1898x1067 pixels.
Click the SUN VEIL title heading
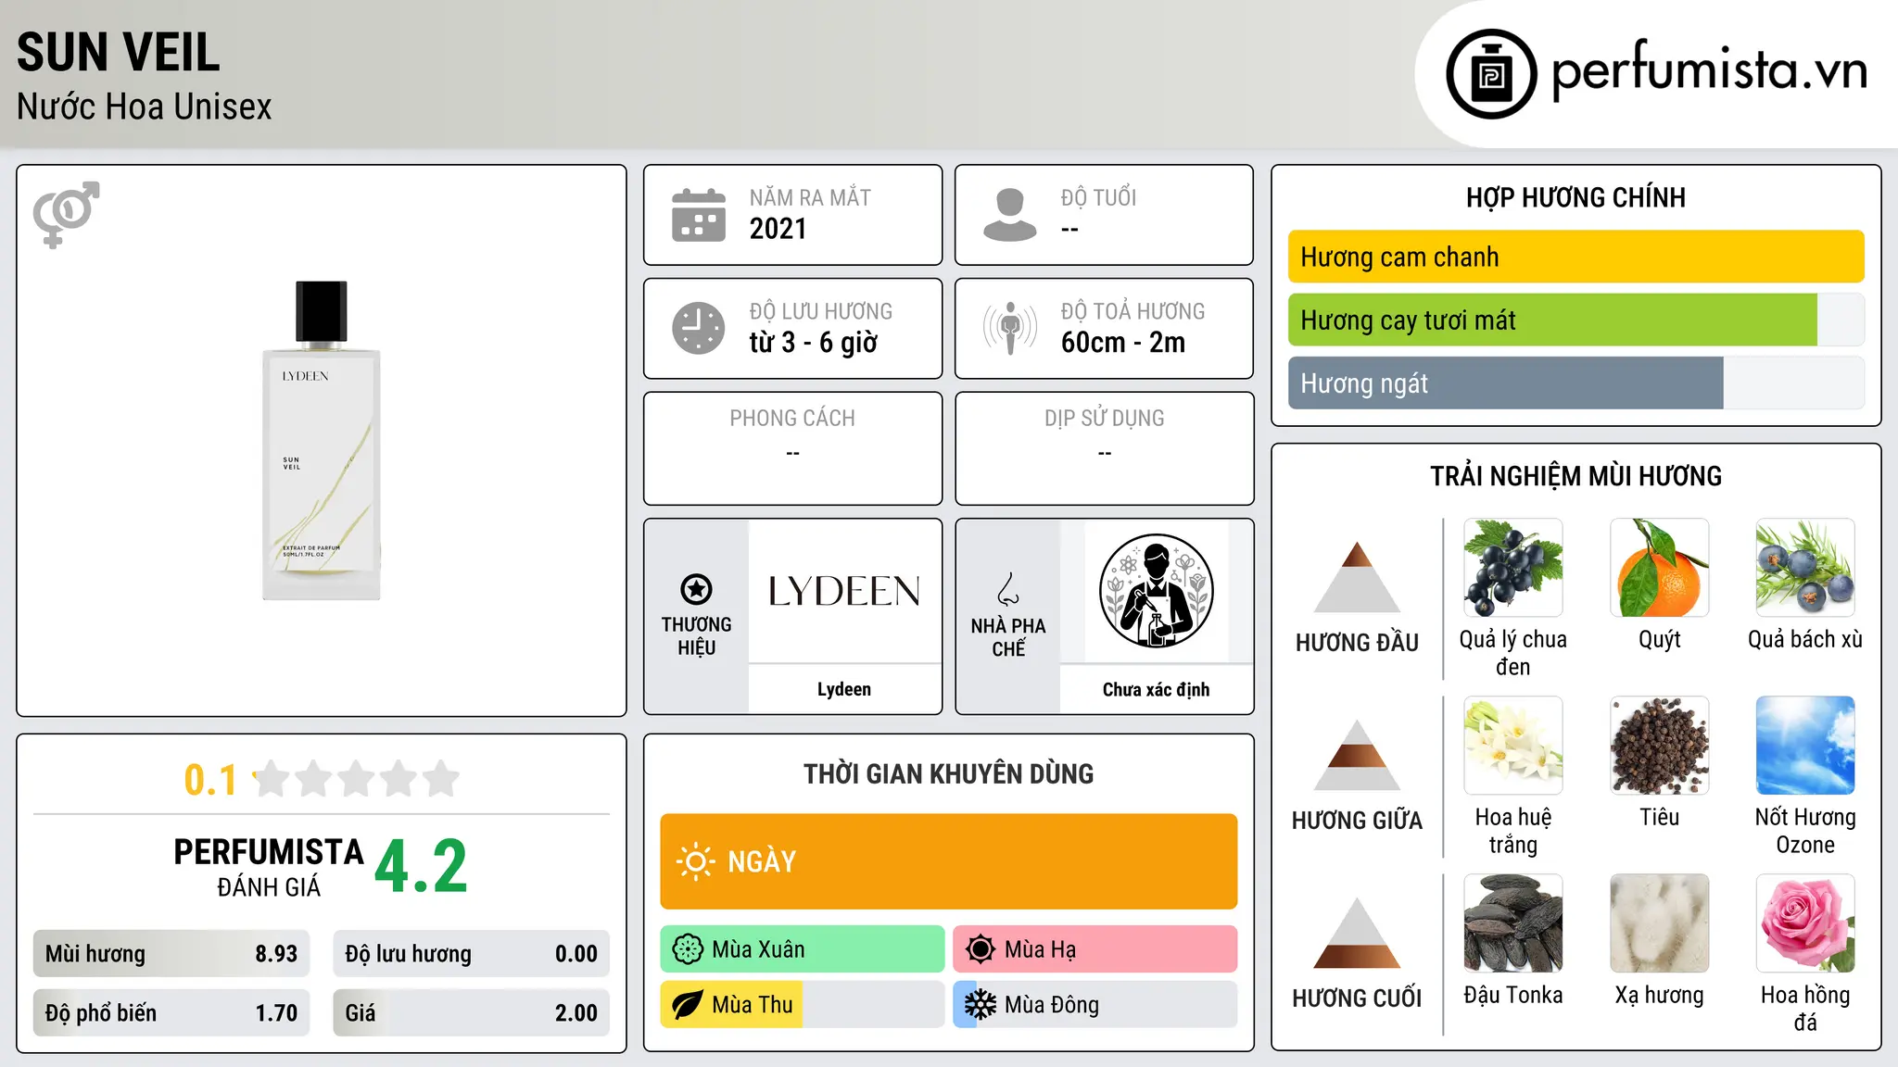119,52
